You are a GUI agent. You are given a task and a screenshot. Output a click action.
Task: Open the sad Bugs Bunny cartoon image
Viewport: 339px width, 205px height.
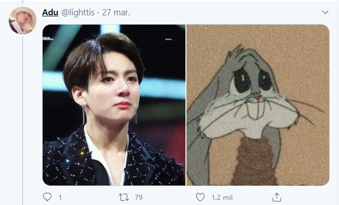(258, 105)
